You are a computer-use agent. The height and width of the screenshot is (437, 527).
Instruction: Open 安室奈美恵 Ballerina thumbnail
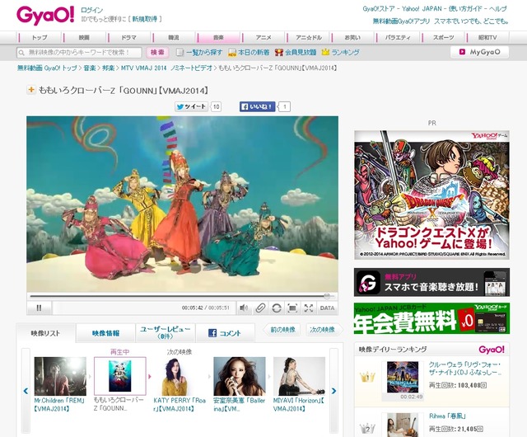point(240,377)
